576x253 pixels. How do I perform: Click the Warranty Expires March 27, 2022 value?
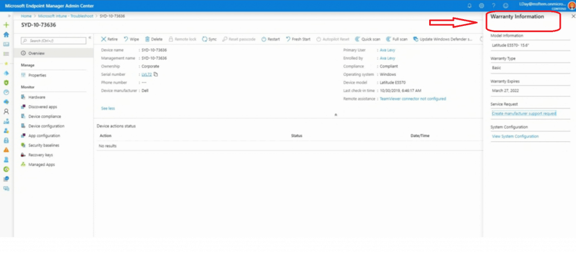click(505, 91)
